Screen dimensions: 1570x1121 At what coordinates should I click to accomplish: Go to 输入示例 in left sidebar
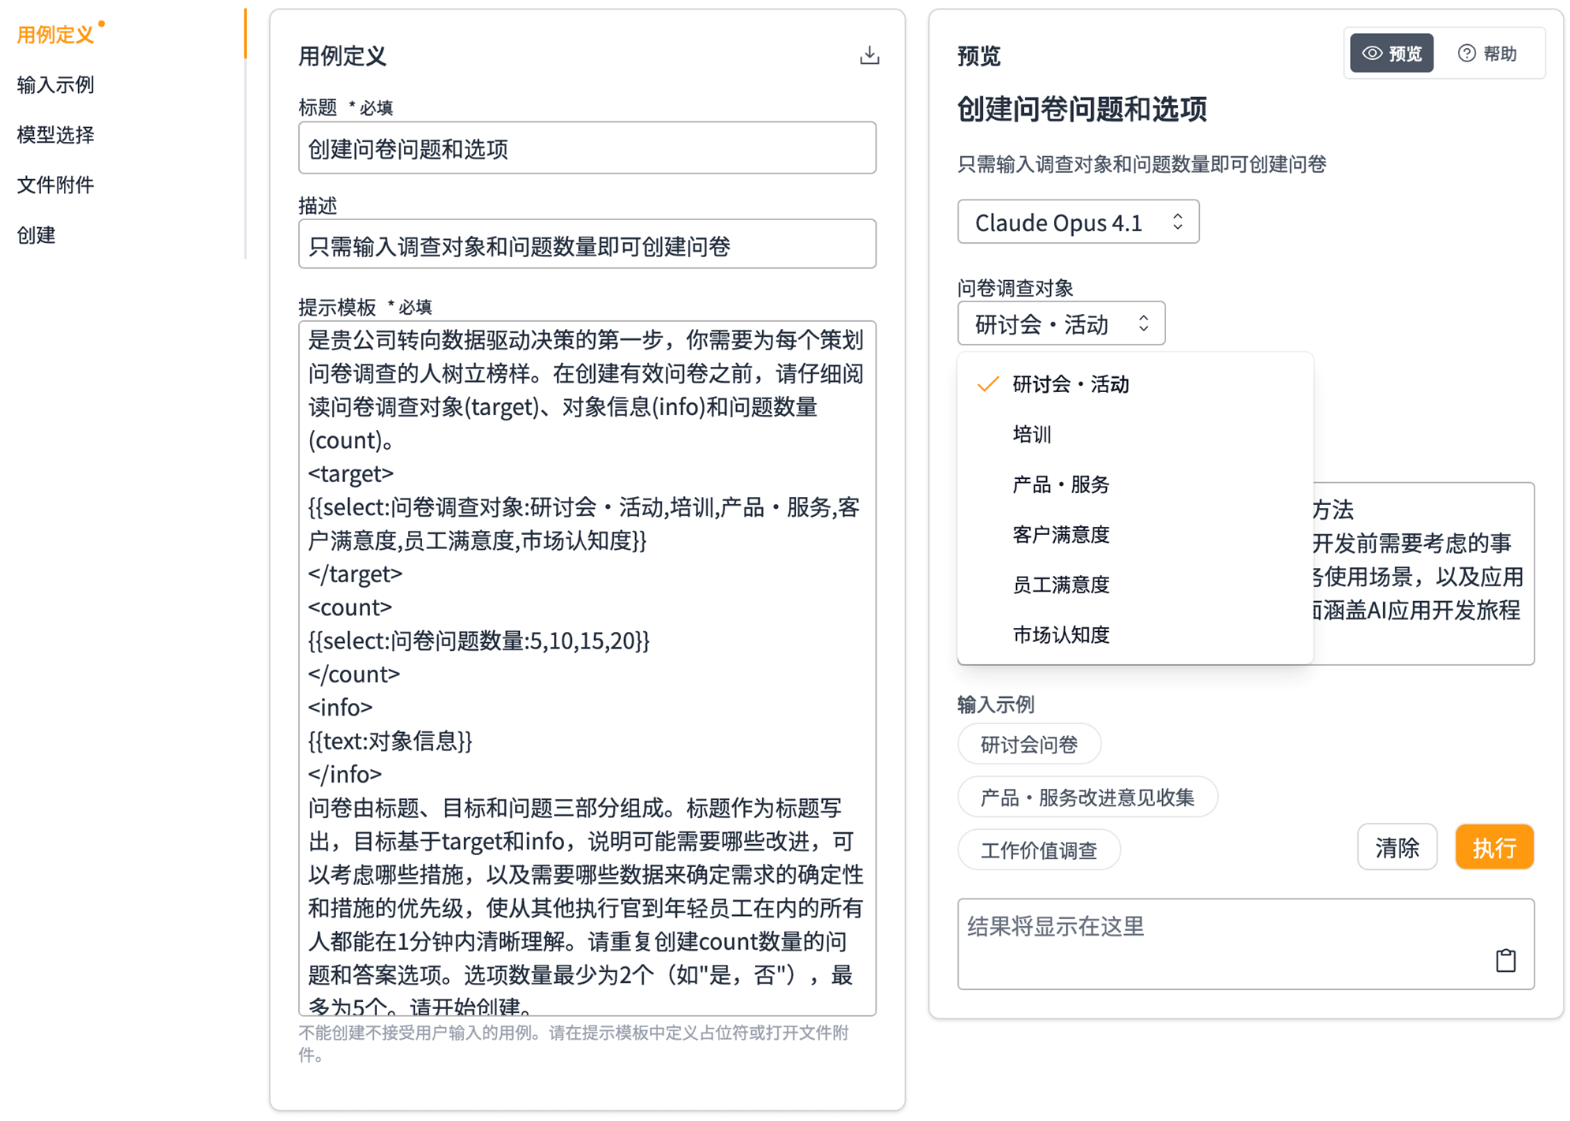tap(55, 84)
